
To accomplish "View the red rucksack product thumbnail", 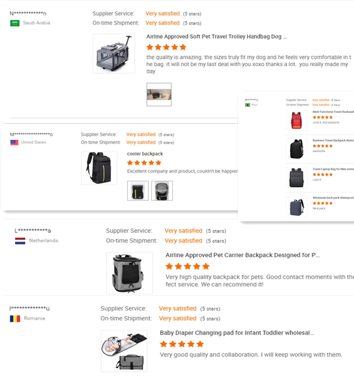I will pos(296,120).
